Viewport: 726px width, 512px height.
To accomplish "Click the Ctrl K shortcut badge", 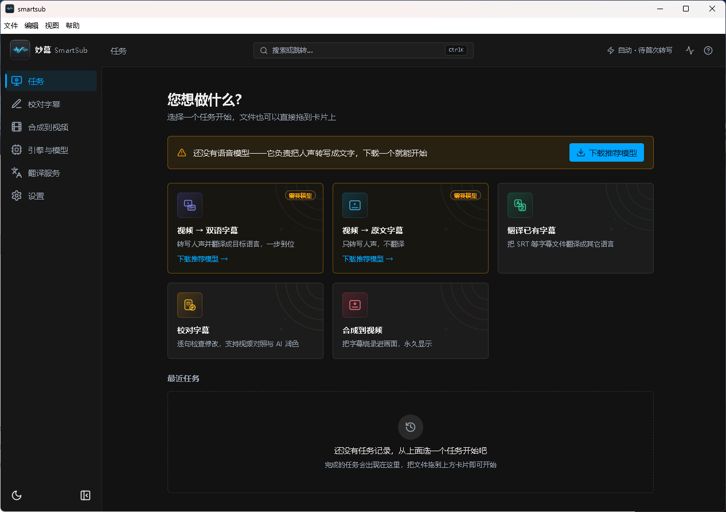I will point(456,50).
